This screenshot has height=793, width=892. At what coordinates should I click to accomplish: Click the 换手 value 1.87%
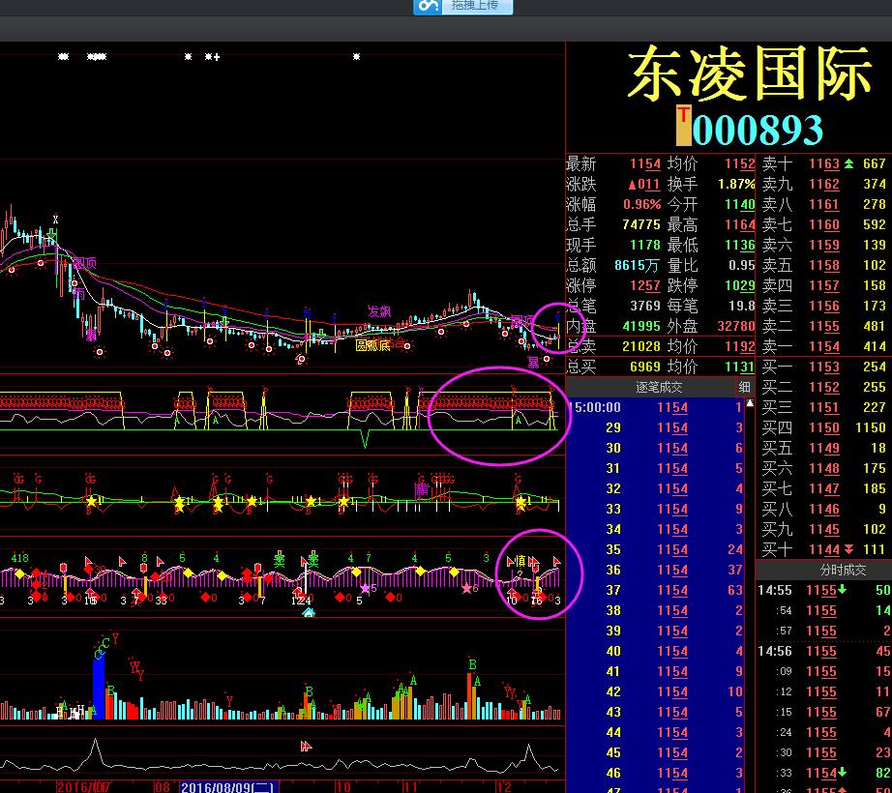736,184
